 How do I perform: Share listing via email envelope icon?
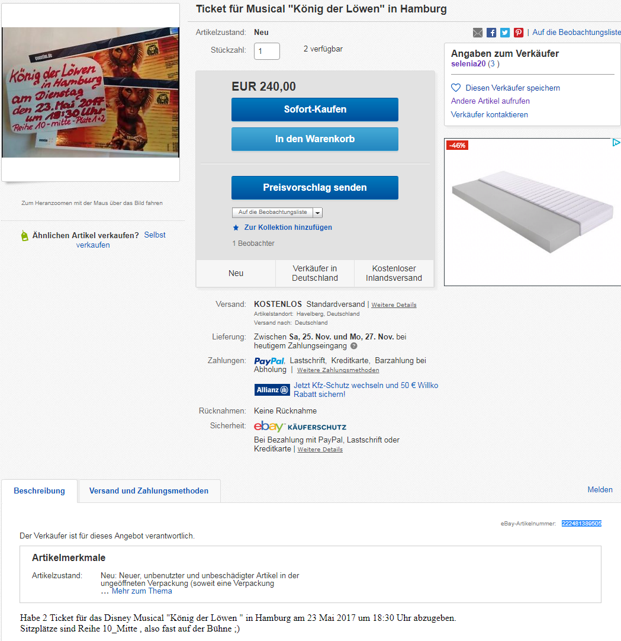point(478,33)
